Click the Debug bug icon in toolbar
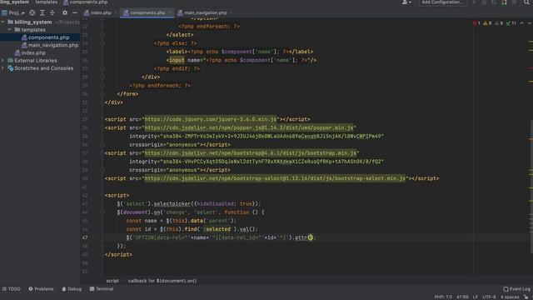The width and height of the screenshot is (533, 300). (x=485, y=2)
